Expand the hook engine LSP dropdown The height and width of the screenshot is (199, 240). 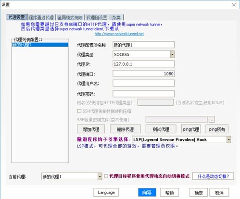point(229,139)
